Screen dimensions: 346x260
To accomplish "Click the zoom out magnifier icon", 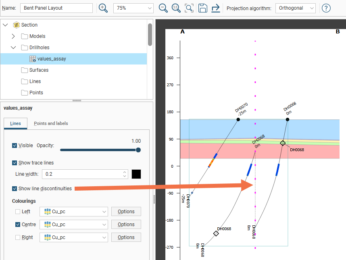I will click(x=163, y=8).
